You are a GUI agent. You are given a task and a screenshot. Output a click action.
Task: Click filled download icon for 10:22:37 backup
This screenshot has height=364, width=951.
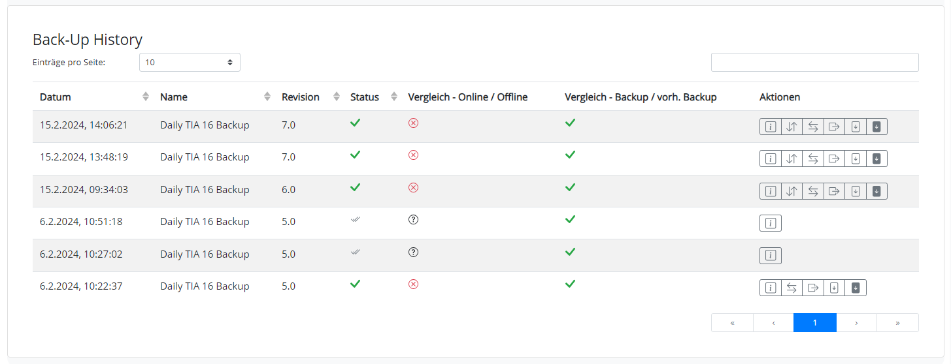(856, 288)
